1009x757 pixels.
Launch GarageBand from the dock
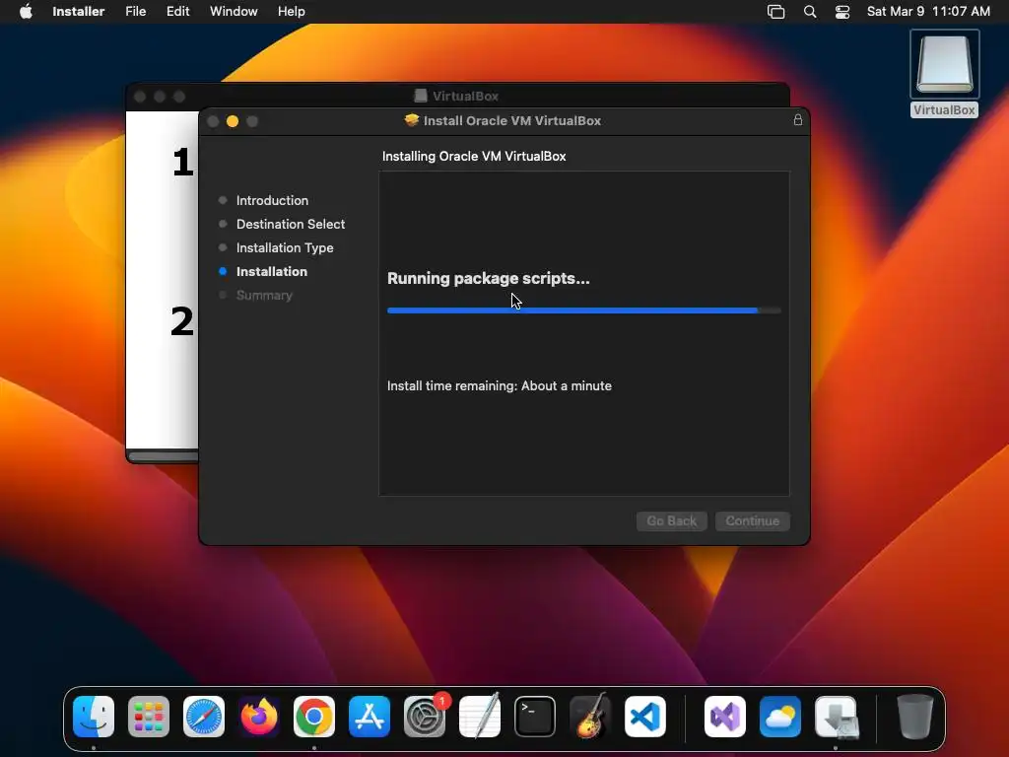[590, 717]
